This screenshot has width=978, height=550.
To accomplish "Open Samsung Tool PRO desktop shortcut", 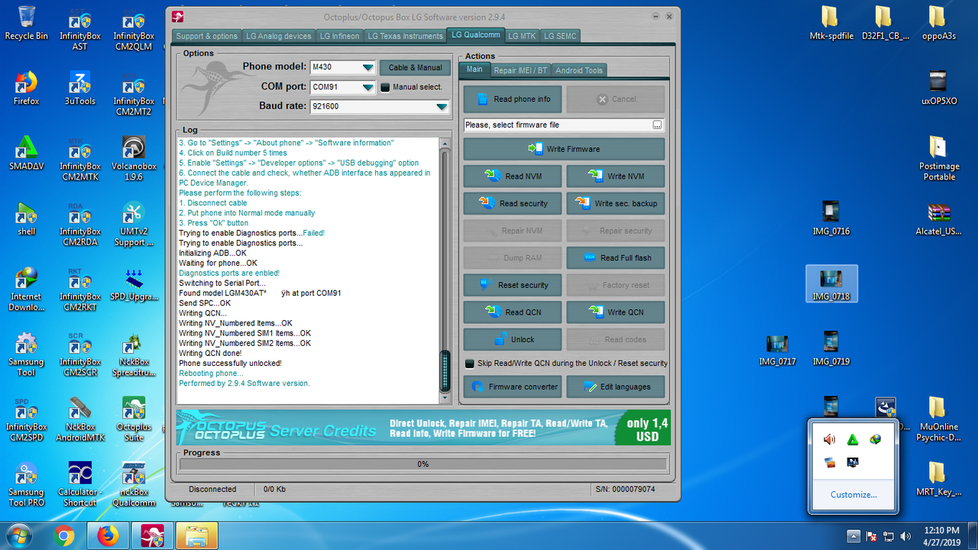I will click(26, 485).
